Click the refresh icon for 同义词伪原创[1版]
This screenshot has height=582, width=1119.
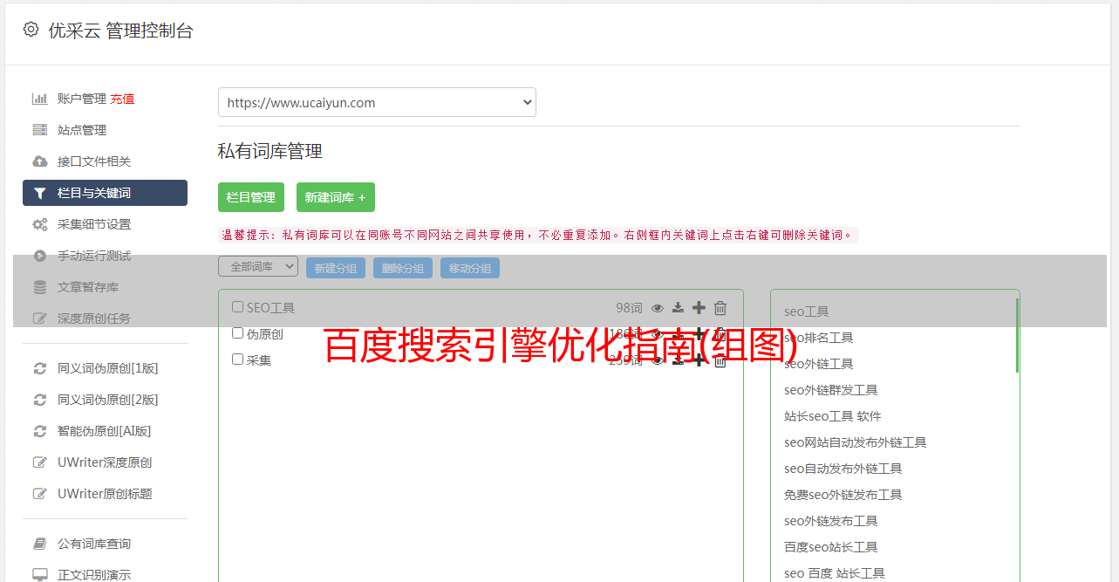point(40,368)
